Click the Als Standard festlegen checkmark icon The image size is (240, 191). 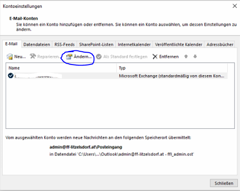[x=99, y=56]
